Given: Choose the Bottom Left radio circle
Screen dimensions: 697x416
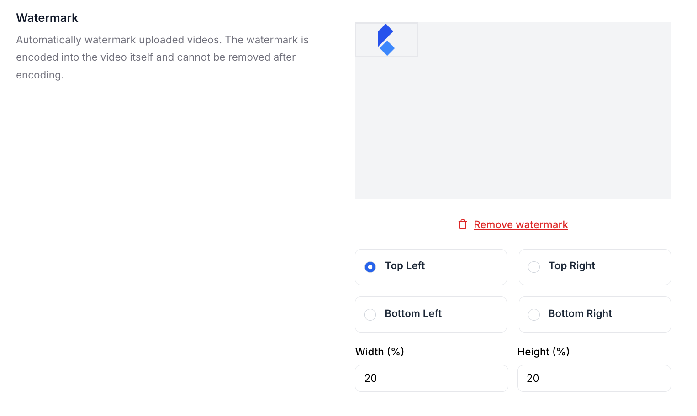Looking at the screenshot, I should tap(370, 315).
